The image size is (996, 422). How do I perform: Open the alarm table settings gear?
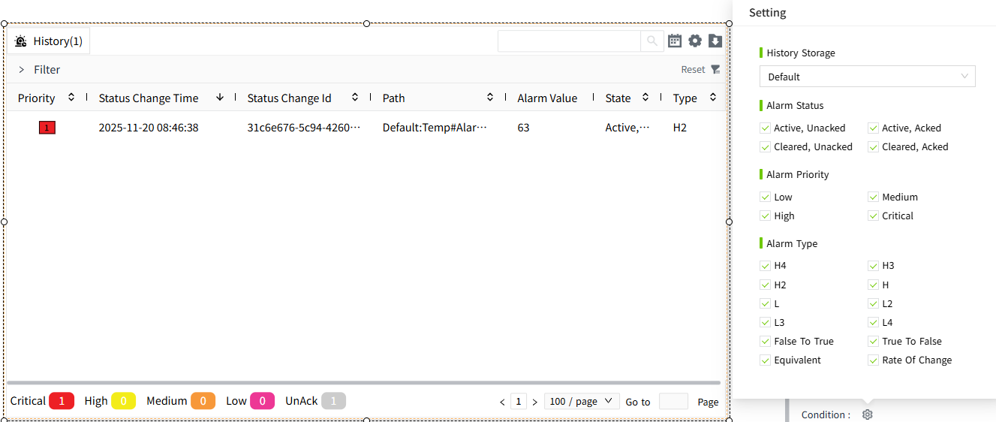point(695,41)
